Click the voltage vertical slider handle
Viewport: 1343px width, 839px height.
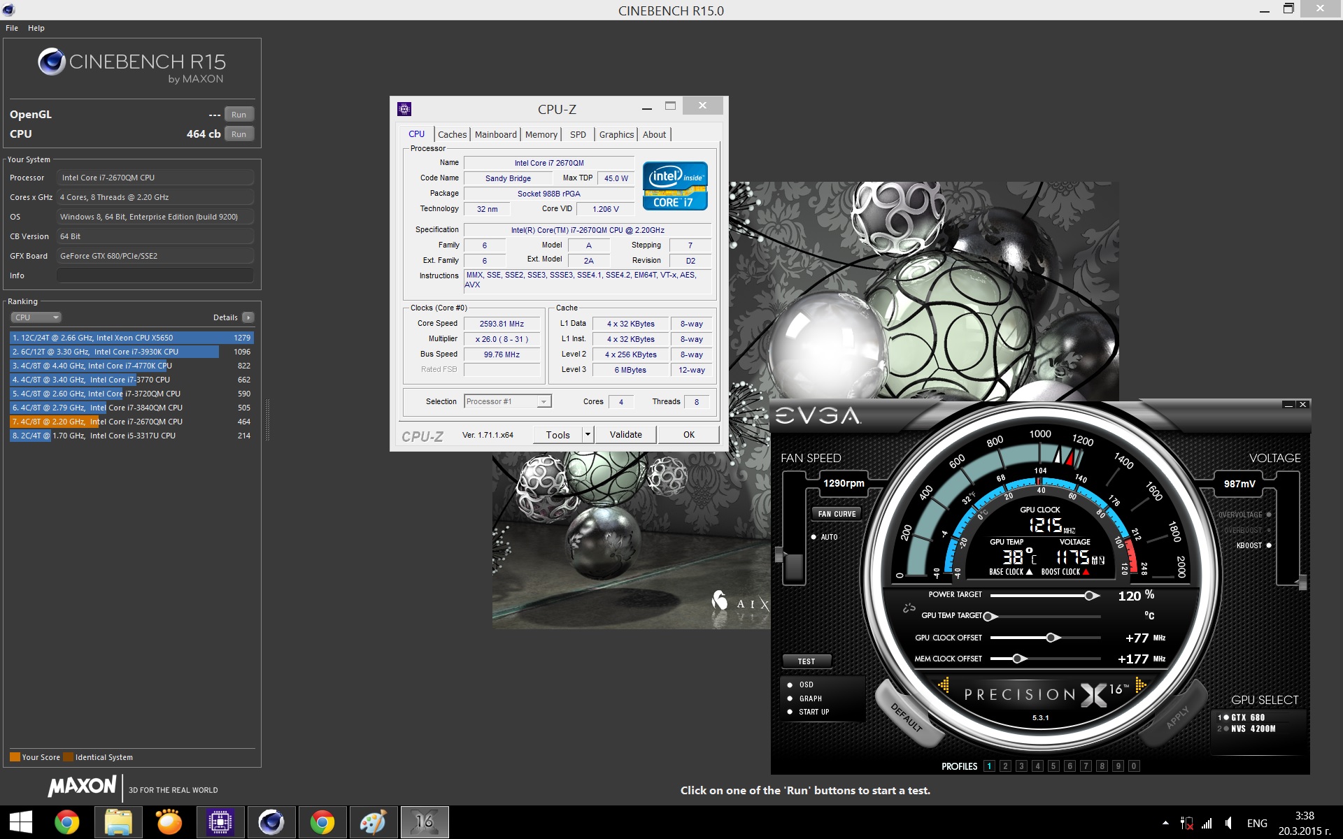point(1302,582)
